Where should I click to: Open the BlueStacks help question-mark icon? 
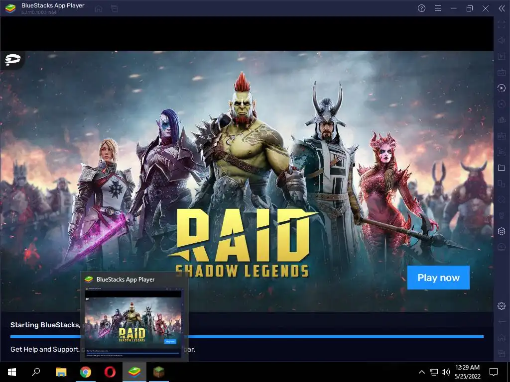click(x=421, y=8)
